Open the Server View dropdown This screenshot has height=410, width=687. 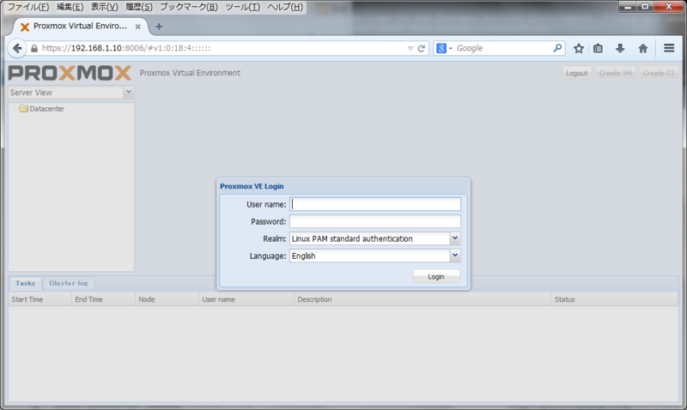(129, 93)
